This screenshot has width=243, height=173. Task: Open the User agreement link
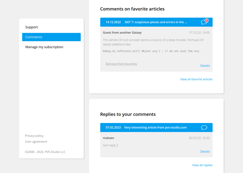pyautogui.click(x=36, y=142)
